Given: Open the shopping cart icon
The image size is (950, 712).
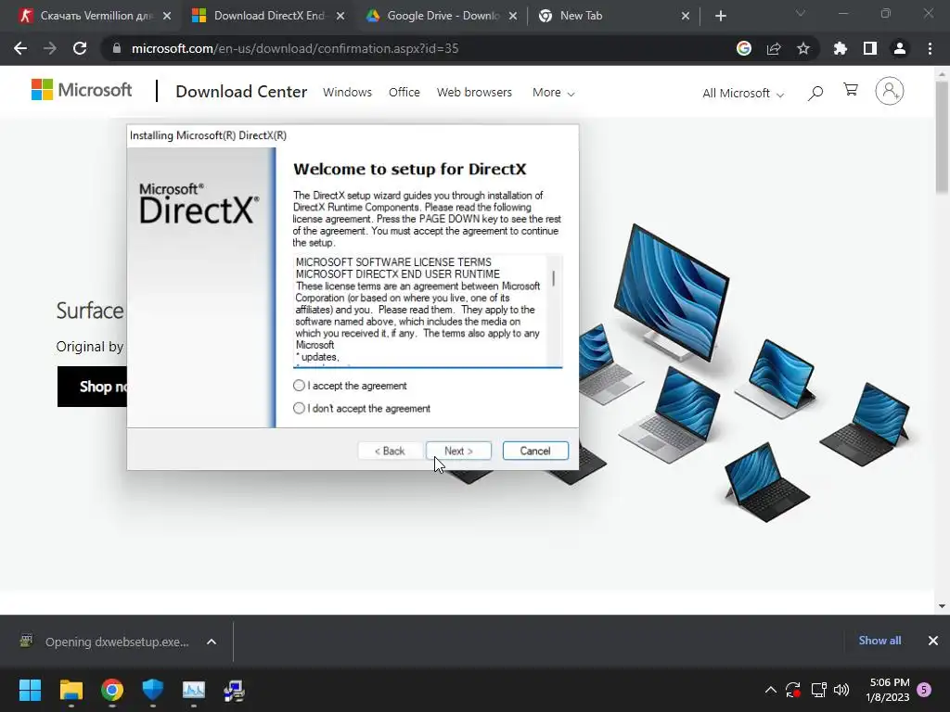Looking at the screenshot, I should 851,90.
